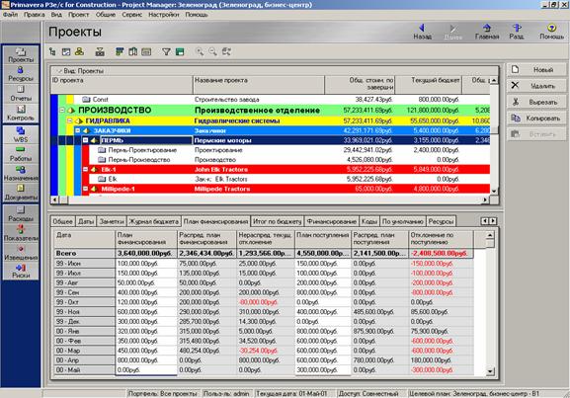Switch to the Журнал бюджета tab
This screenshot has width=570, height=398.
pos(154,221)
